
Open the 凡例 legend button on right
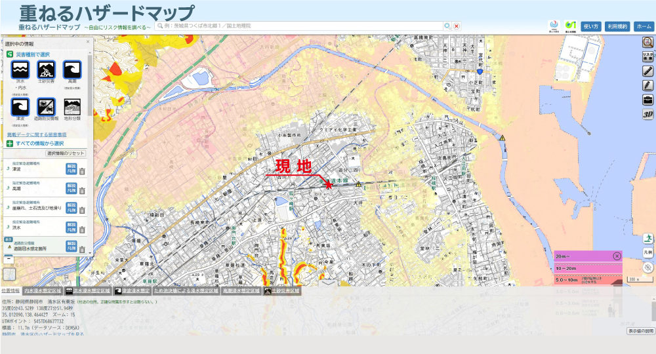point(648,252)
